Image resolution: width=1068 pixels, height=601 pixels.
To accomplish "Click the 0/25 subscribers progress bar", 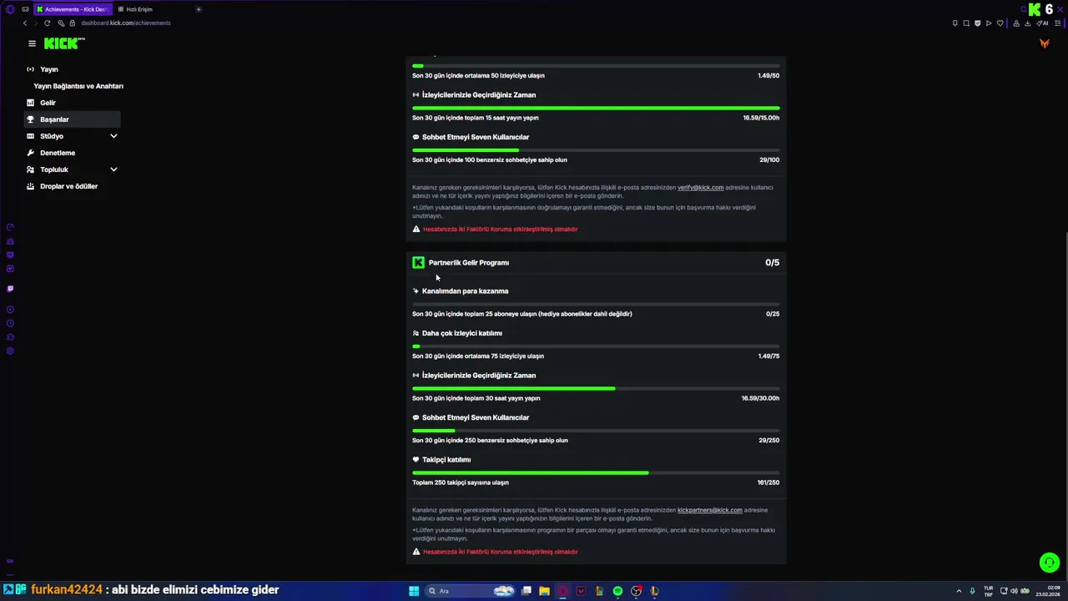I will (596, 304).
